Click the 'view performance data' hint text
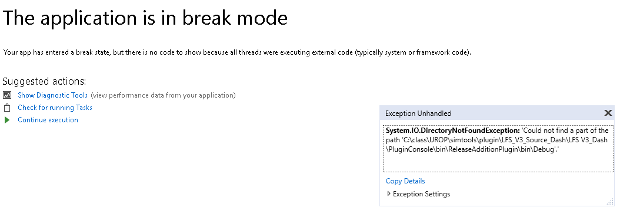Viewport: 620px width, 214px height. (164, 95)
